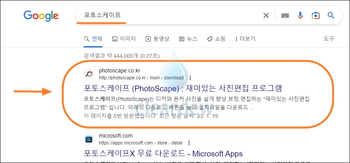Image resolution: width=350 pixels, height=163 pixels.
Task: Open the 쇼핑 tab
Action: [x=216, y=39]
